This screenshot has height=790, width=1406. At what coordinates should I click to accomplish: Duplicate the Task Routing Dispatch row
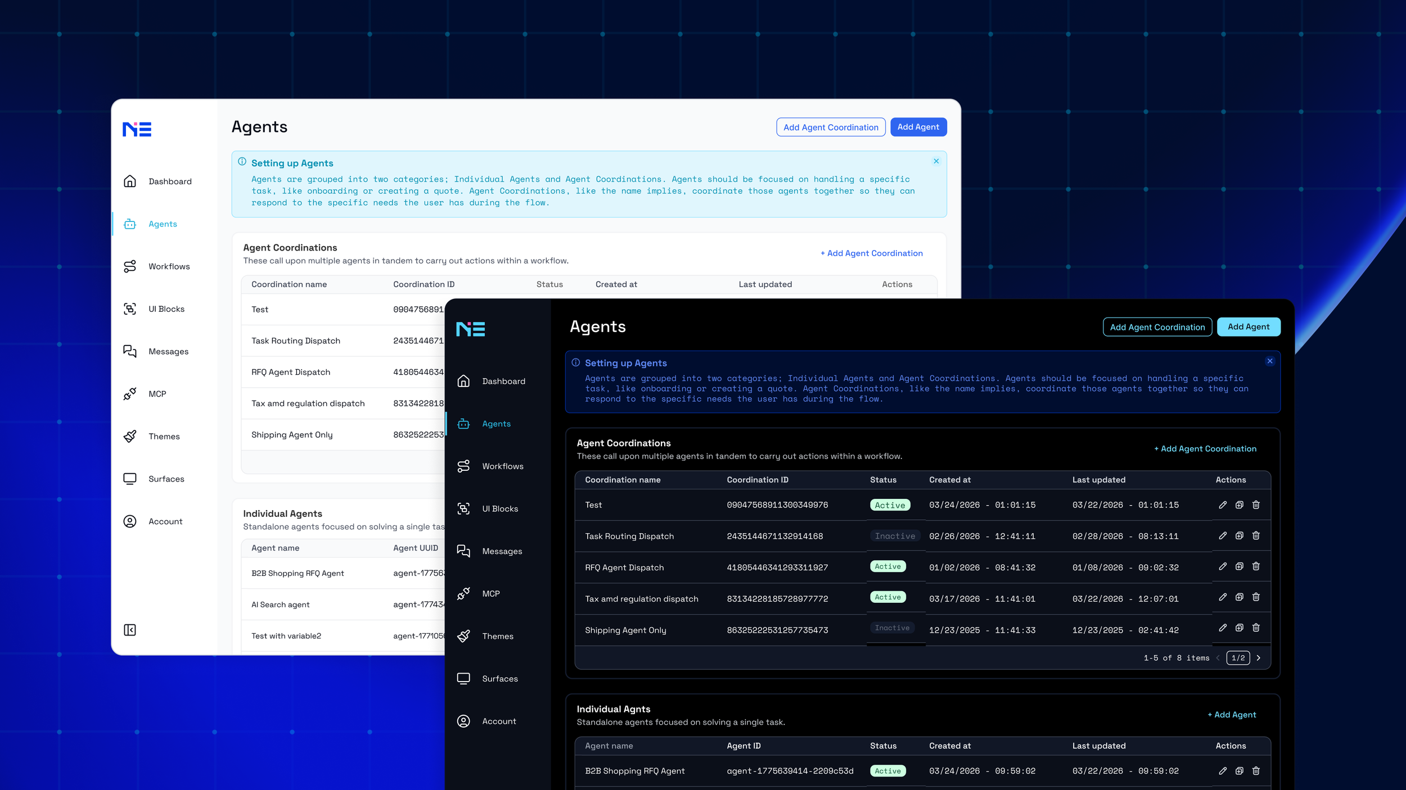[1239, 535]
